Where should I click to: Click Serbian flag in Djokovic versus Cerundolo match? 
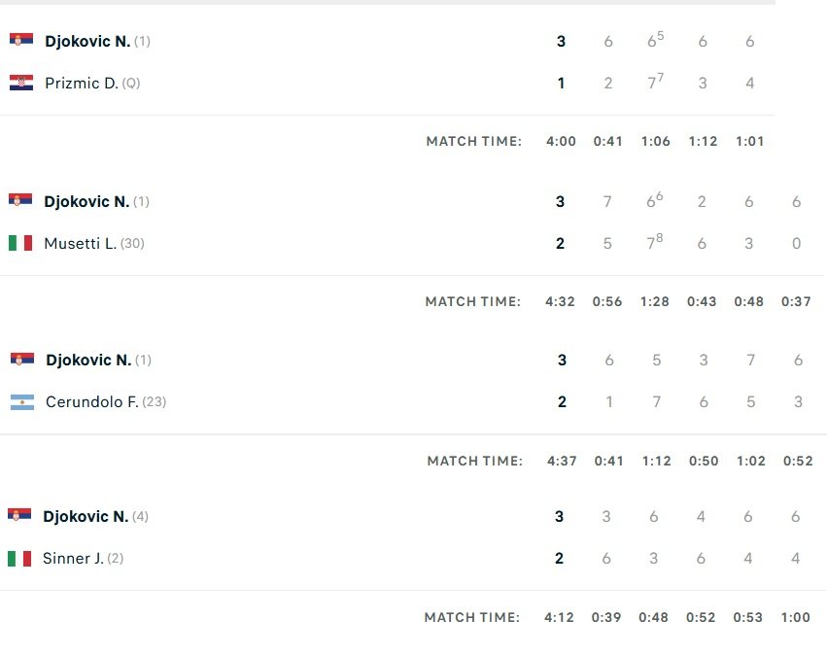point(21,360)
